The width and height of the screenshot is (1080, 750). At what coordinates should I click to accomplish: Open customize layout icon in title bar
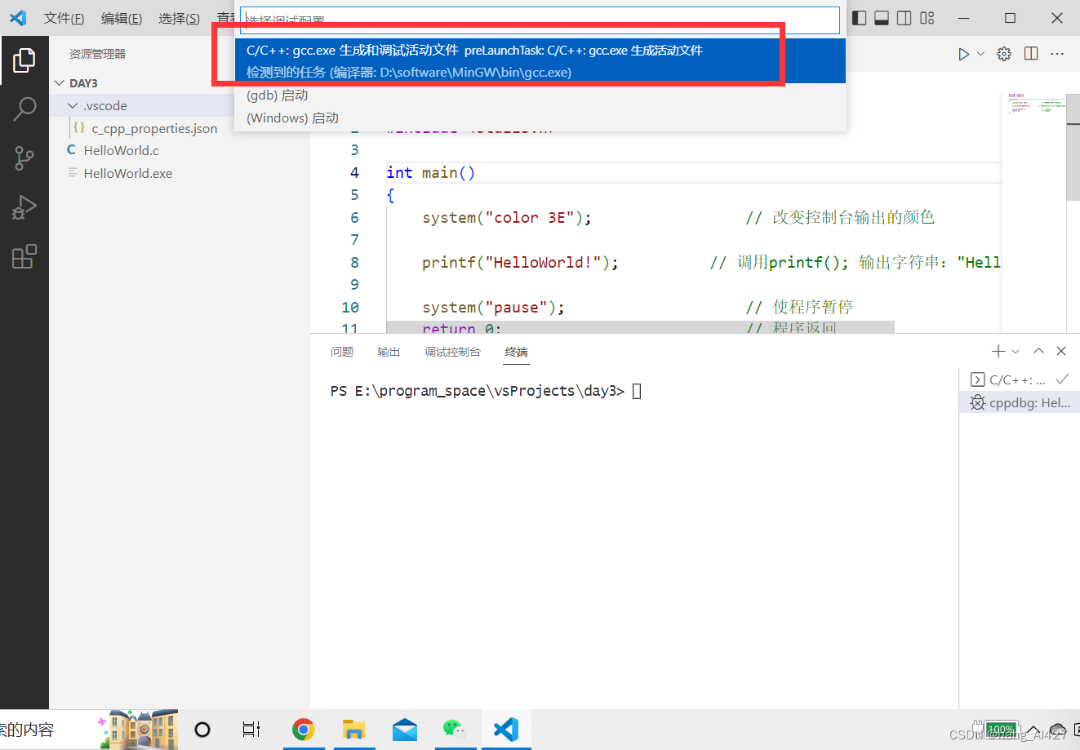[x=927, y=18]
